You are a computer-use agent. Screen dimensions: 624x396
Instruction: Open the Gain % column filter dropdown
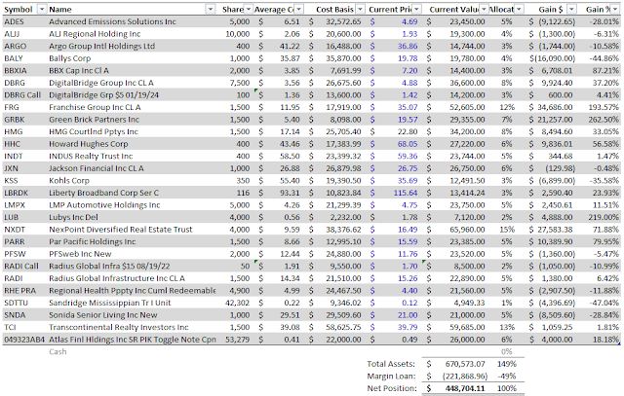click(x=615, y=9)
